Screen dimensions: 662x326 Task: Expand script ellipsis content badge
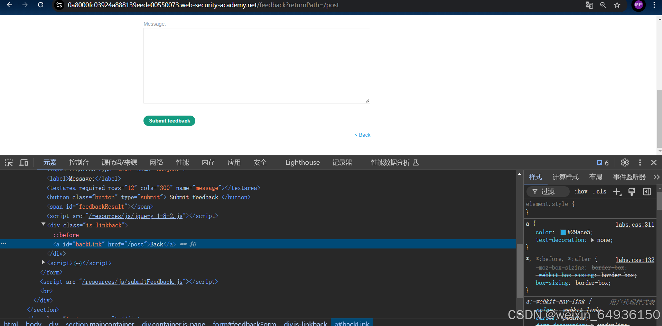pos(78,263)
